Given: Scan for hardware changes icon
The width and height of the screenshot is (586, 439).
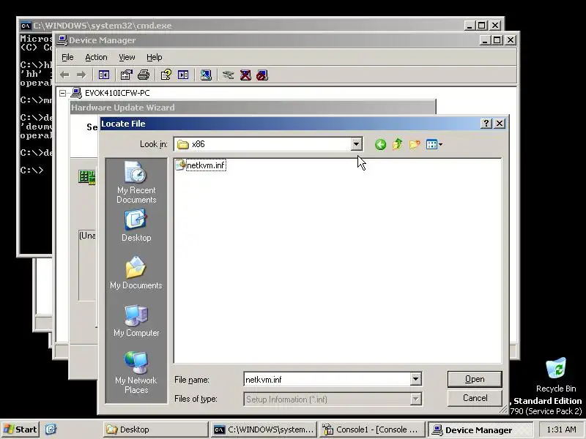Looking at the screenshot, I should (x=206, y=75).
